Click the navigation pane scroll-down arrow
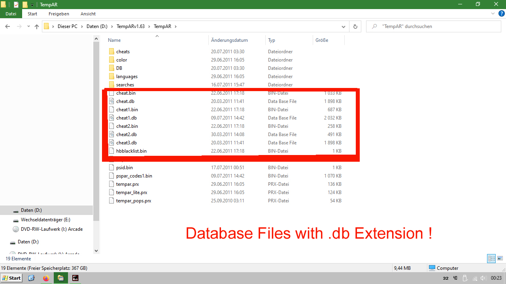506x284 pixels. pos(96,250)
